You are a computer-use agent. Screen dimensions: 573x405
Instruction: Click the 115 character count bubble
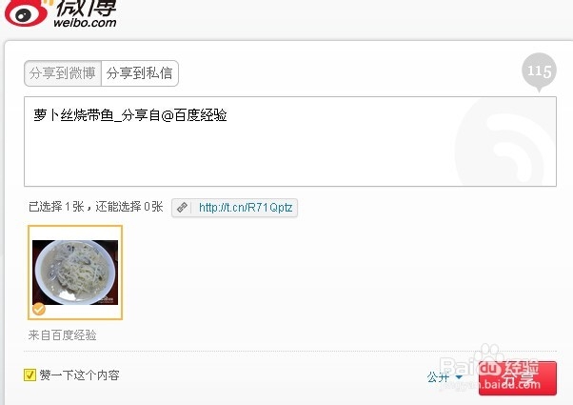539,72
